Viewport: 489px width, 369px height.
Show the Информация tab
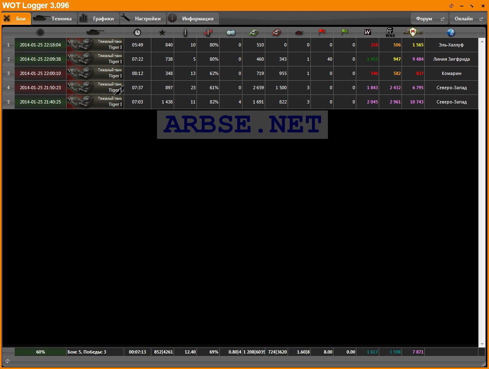(x=193, y=19)
